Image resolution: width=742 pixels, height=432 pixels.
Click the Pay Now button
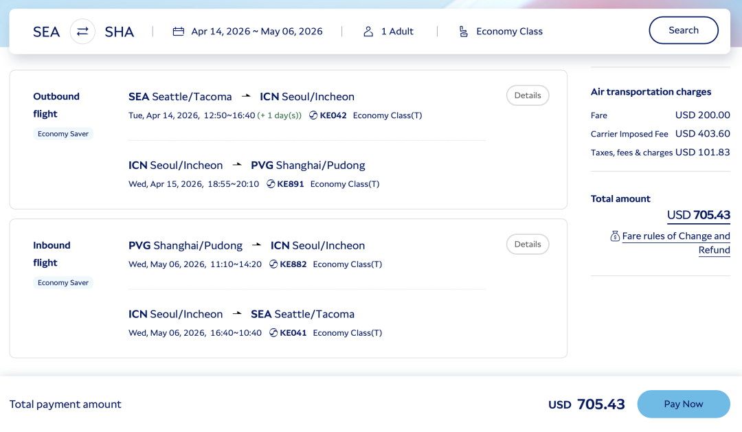tap(683, 405)
